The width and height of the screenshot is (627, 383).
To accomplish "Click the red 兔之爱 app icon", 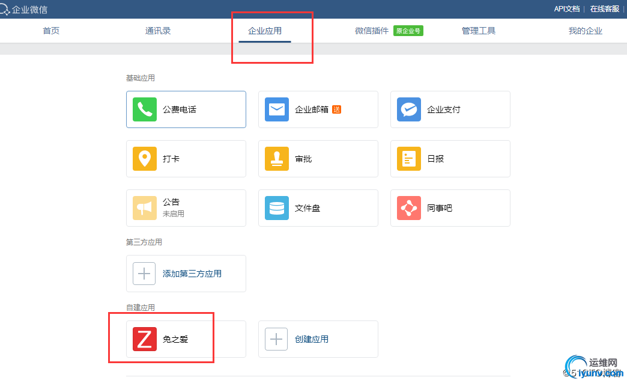I will [x=145, y=339].
